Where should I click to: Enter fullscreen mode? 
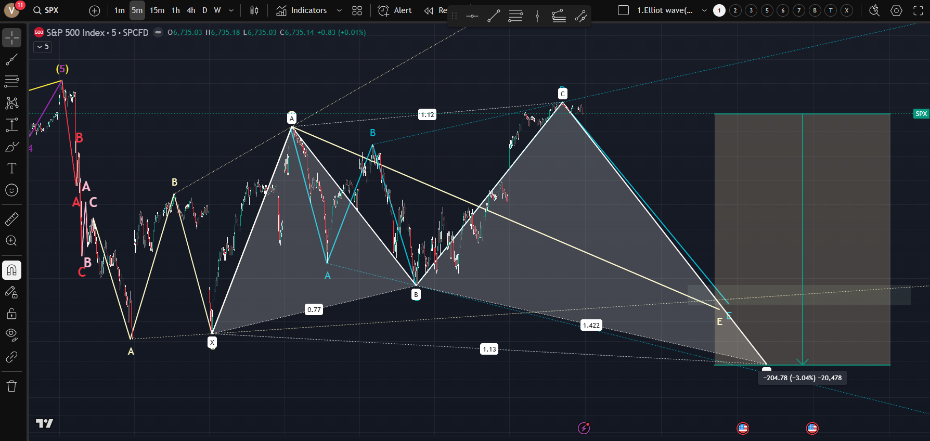[x=918, y=10]
